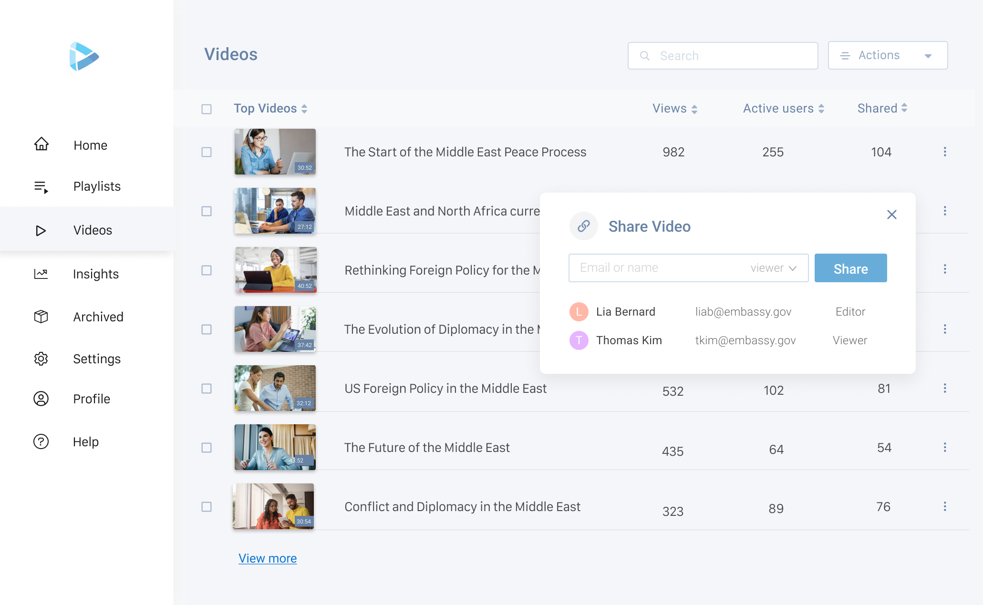Open The Start of the Middle East Peace Process title

pyautogui.click(x=465, y=152)
